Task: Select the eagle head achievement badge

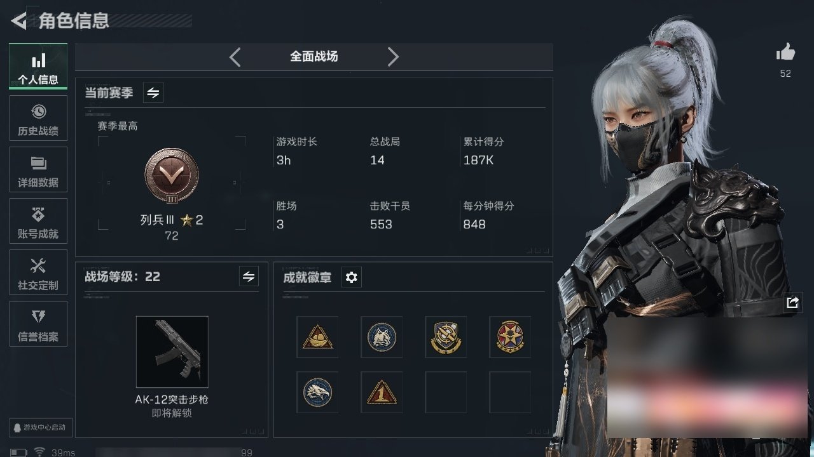Action: pyautogui.click(x=317, y=392)
